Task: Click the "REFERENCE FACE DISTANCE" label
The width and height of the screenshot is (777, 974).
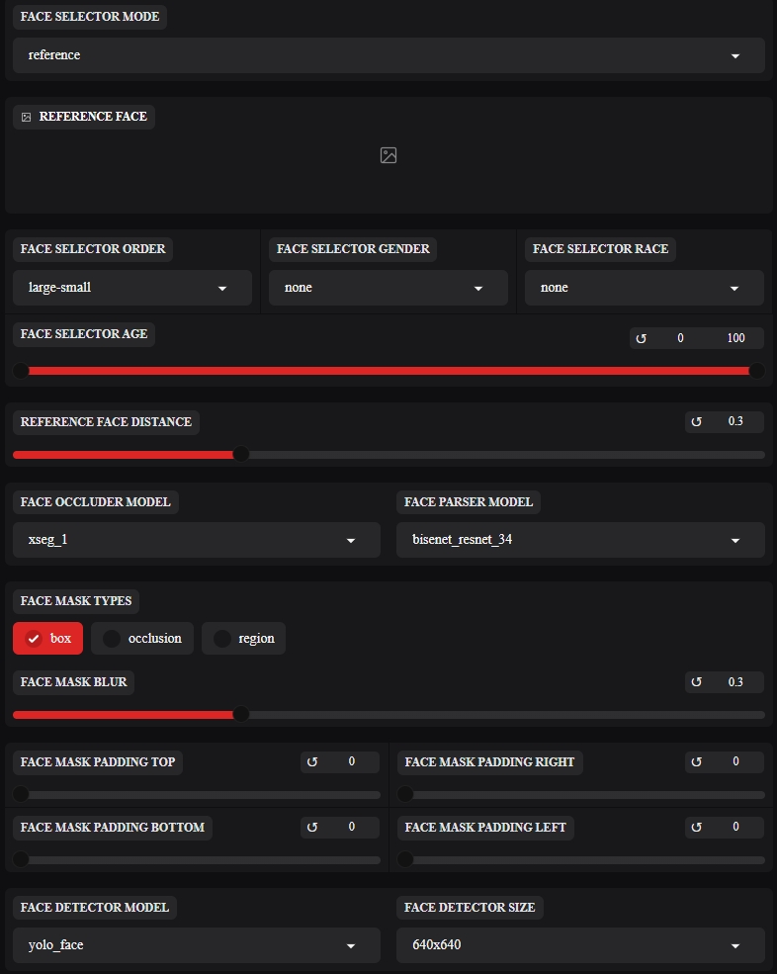Action: point(106,422)
